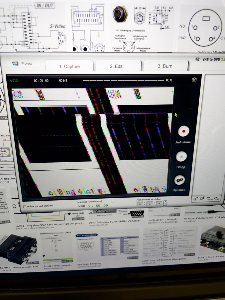Image resolution: width=225 pixels, height=300 pixels.
Task: Open the 'Why does VGA have so many ground pins' result
Action: (x=50, y=224)
